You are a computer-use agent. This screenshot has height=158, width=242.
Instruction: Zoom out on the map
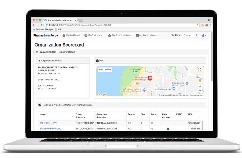pyautogui.click(x=200, y=91)
